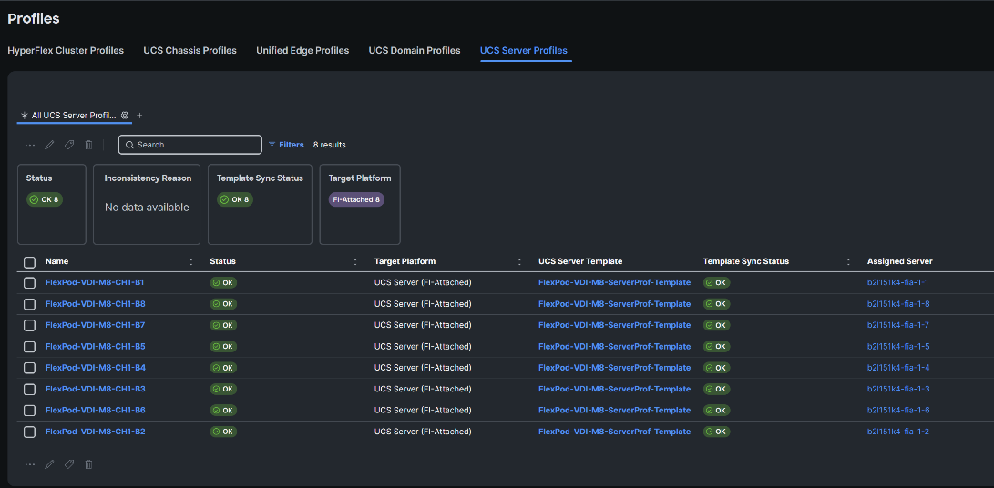Open the Name column options menu
994x488 pixels.
[x=191, y=261]
